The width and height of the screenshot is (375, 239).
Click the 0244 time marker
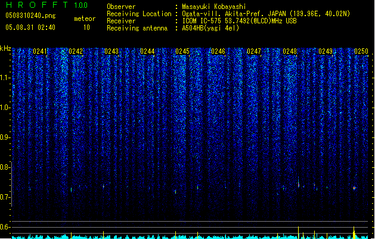pos(147,51)
